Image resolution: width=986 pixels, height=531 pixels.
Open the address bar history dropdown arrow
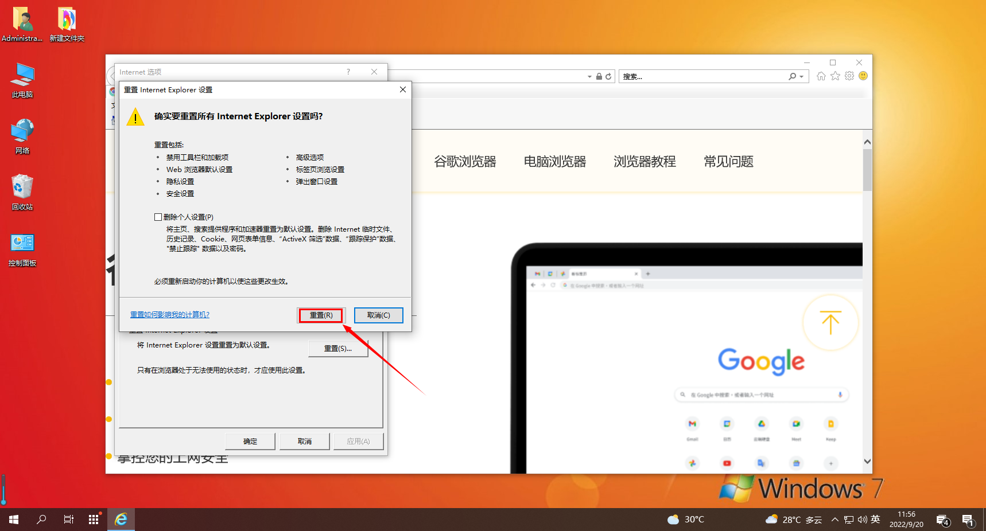[589, 76]
